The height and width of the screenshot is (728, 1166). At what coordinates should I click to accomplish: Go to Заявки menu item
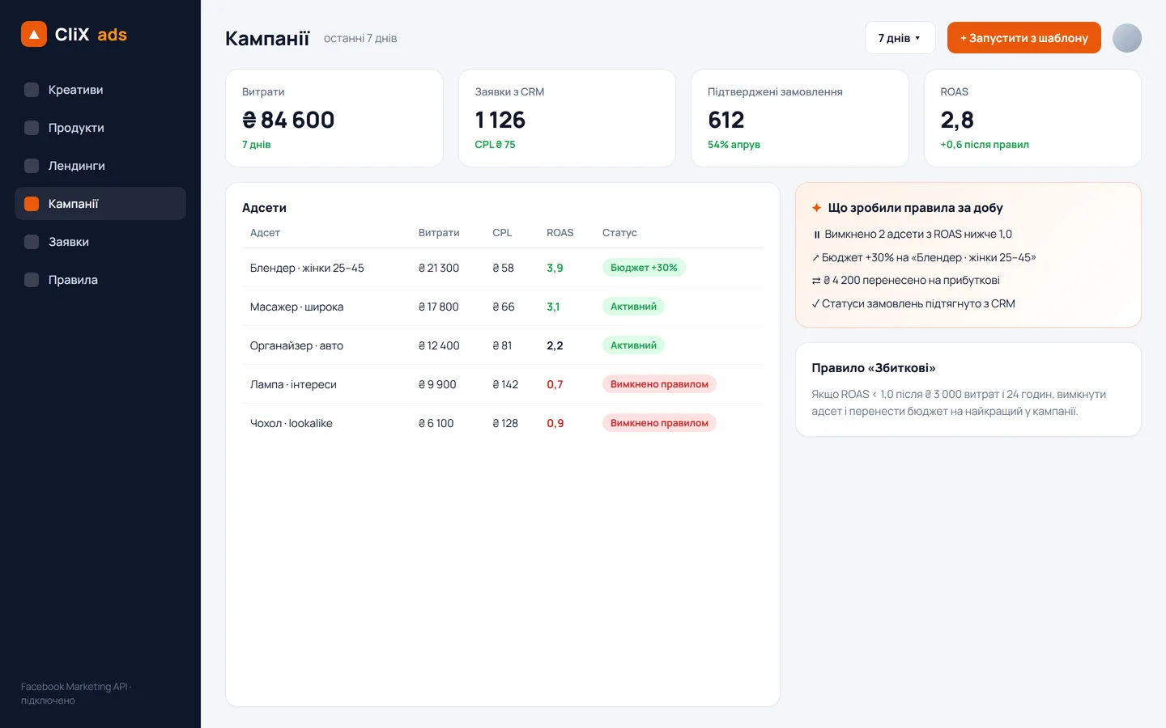coord(100,242)
